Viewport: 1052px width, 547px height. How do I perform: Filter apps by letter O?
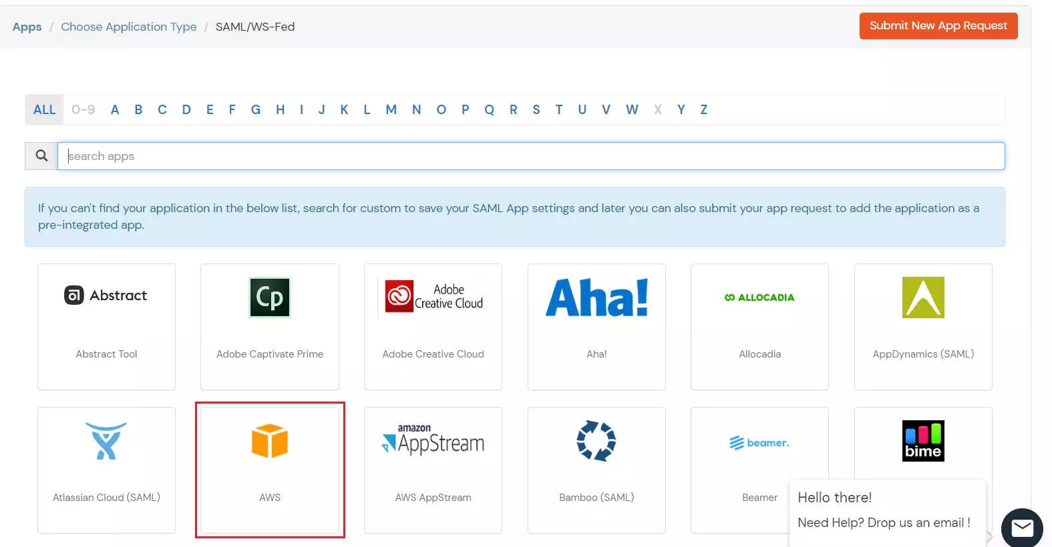tap(442, 109)
